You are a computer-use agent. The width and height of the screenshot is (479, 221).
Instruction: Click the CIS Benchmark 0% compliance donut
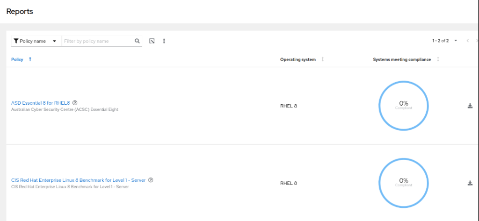click(403, 183)
